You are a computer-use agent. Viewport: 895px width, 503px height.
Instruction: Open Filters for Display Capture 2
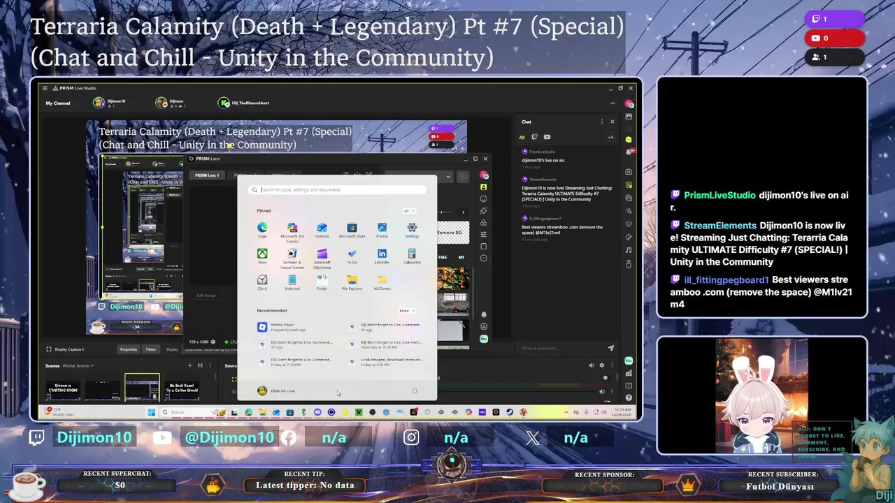[151, 349]
